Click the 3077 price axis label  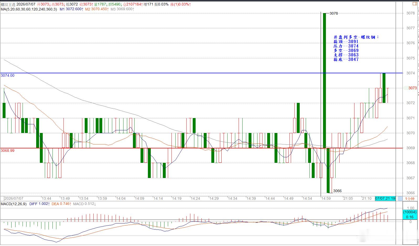pos(411,28)
